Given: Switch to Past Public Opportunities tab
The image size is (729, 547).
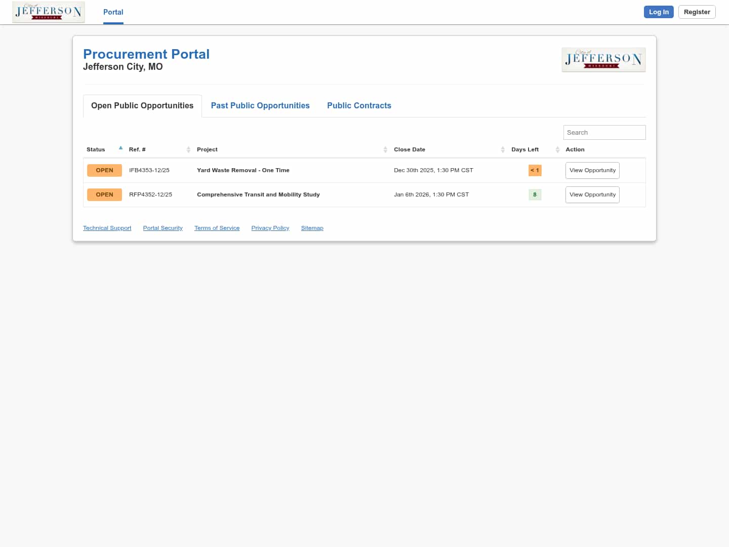Looking at the screenshot, I should [260, 105].
